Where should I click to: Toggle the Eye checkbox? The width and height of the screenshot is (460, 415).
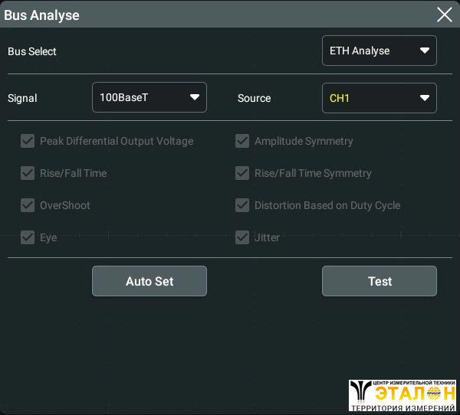point(28,237)
